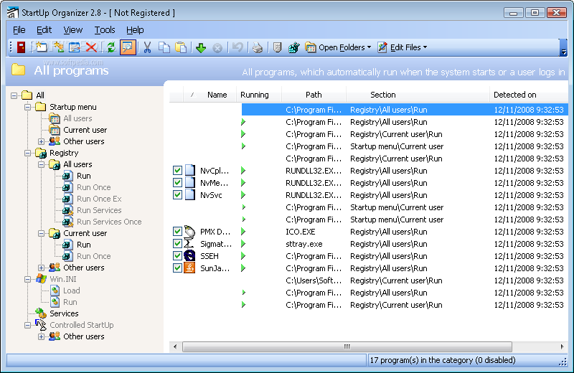Screen dimensions: 574x373
Task: Sort by the Running column header
Action: pyautogui.click(x=259, y=95)
